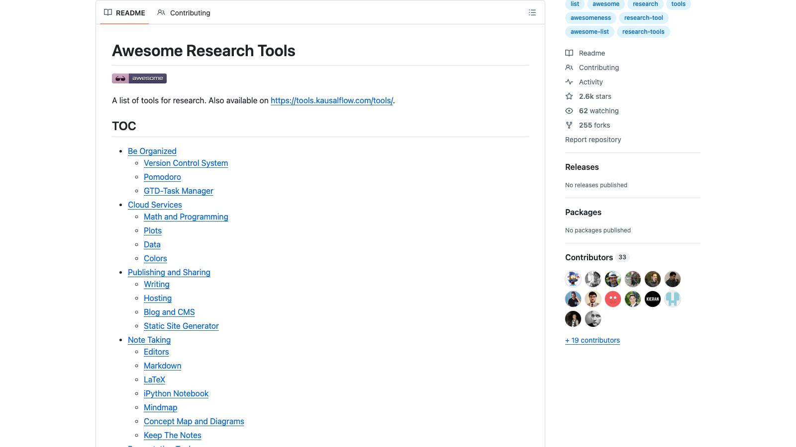Switch to the Contributing tab

coord(189,13)
